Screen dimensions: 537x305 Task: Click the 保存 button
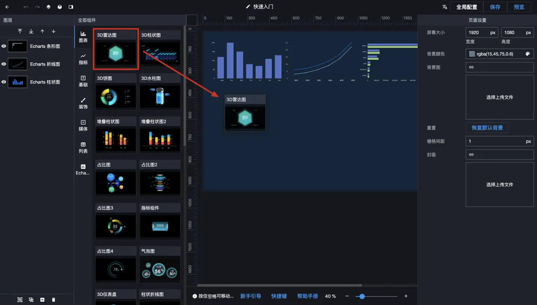coord(495,7)
